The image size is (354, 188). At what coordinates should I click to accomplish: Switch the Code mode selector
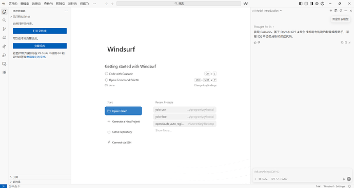pos(263,179)
